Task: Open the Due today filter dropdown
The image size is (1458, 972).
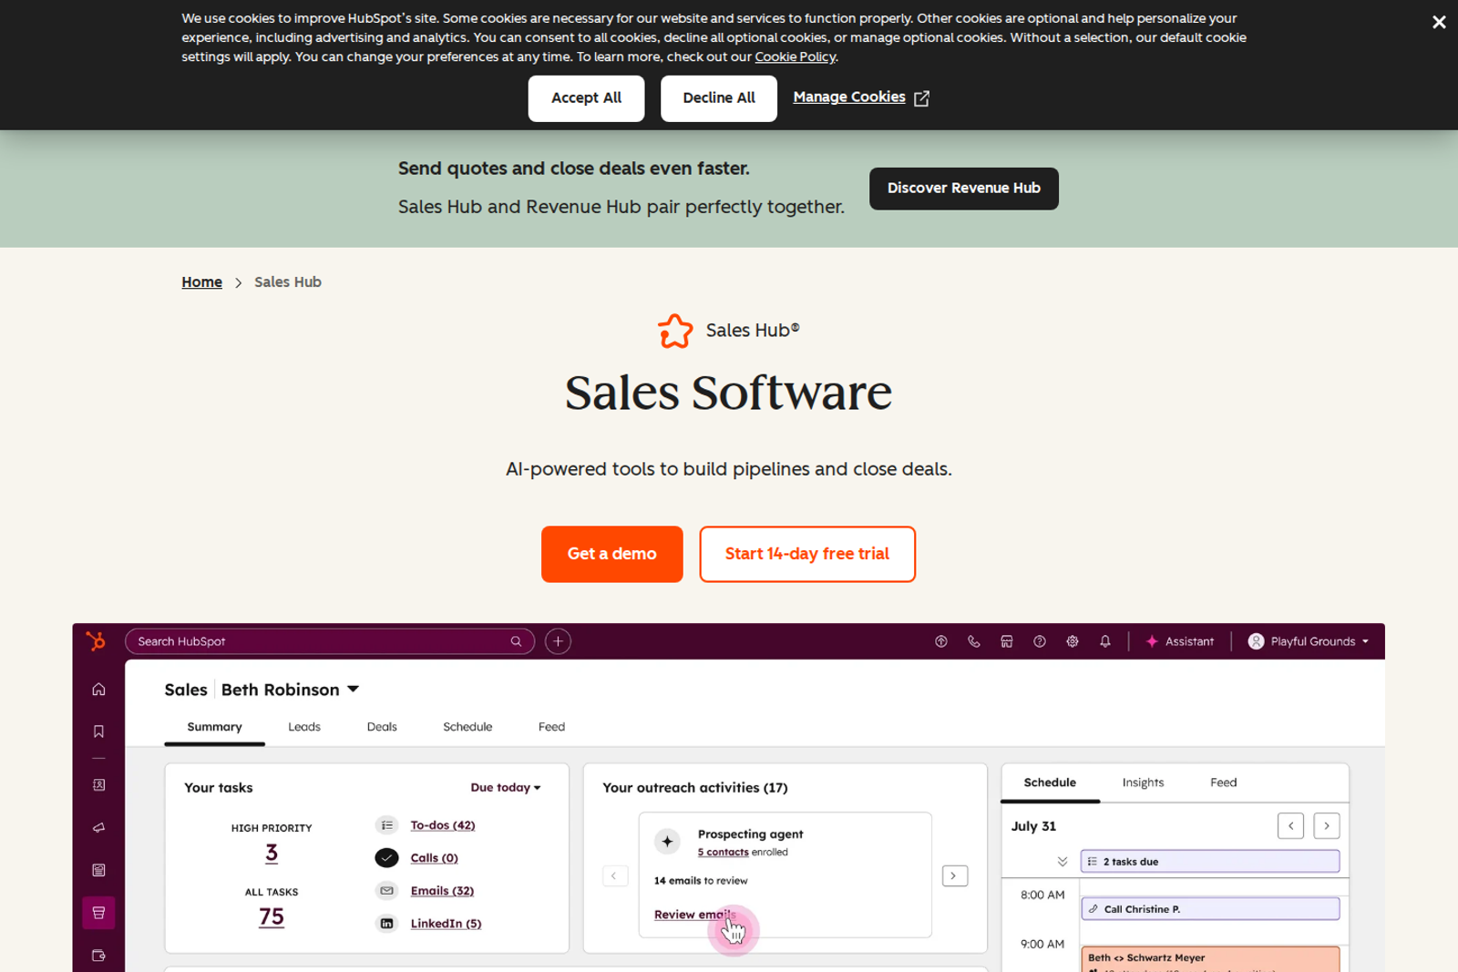Action: tap(506, 788)
